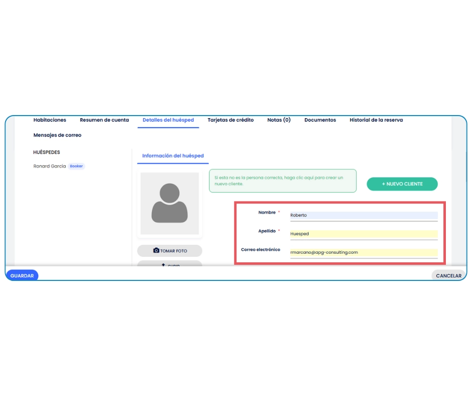Click the guest avatar placeholder image
The width and height of the screenshot is (472, 396).
(x=169, y=204)
